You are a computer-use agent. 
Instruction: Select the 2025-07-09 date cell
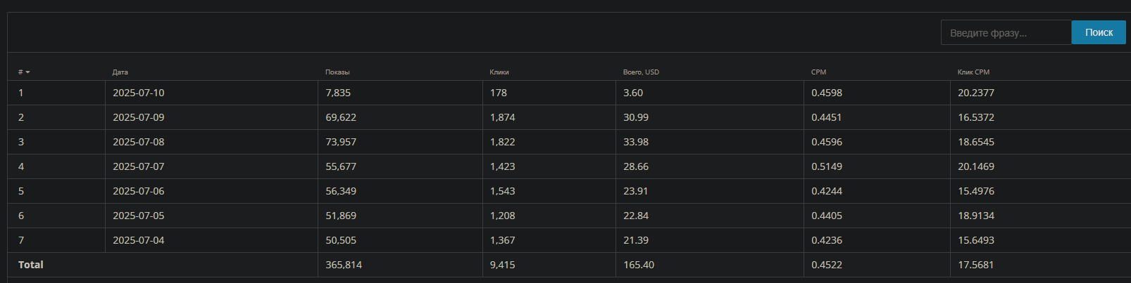pyautogui.click(x=139, y=117)
